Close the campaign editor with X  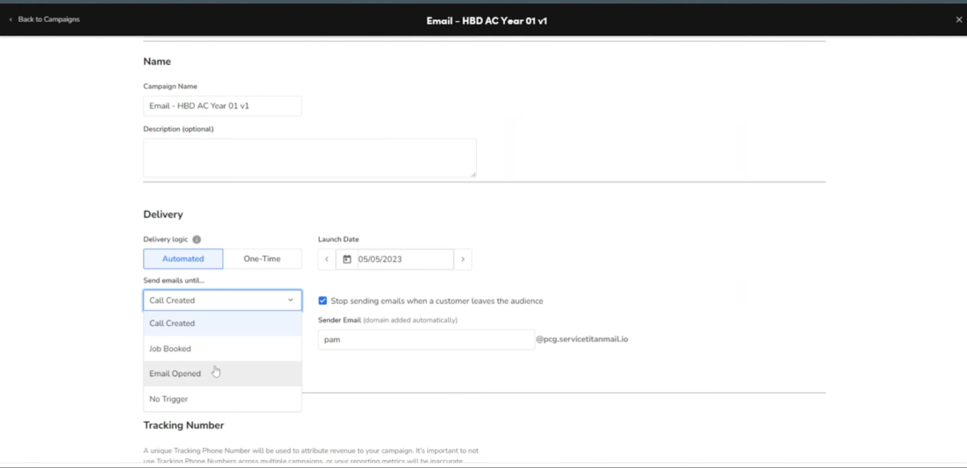point(959,20)
